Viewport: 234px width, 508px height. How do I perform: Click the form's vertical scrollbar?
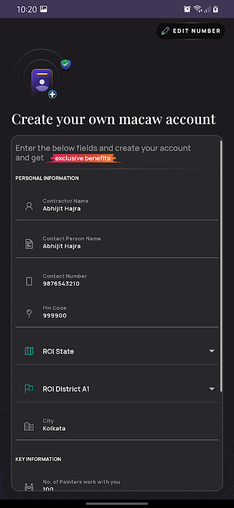[221, 266]
